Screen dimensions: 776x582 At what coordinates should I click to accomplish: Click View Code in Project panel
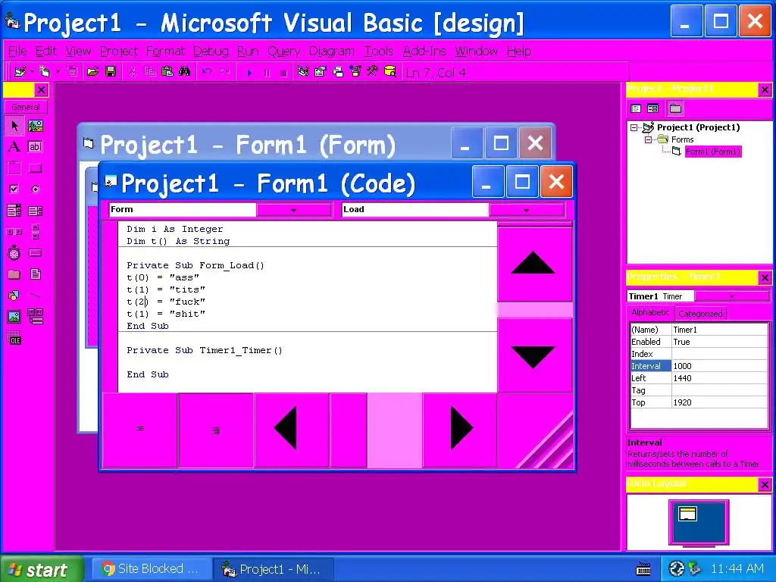pyautogui.click(x=637, y=108)
